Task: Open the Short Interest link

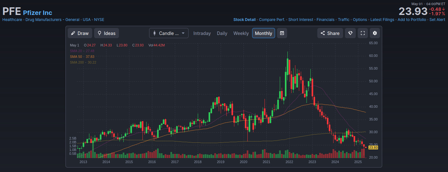Action: pos(301,20)
